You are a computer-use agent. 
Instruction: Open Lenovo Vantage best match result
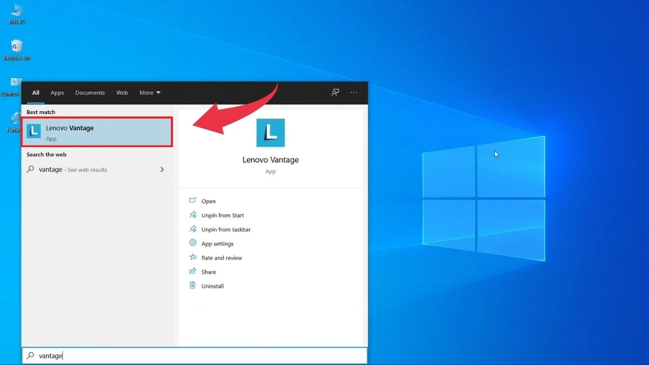click(97, 132)
